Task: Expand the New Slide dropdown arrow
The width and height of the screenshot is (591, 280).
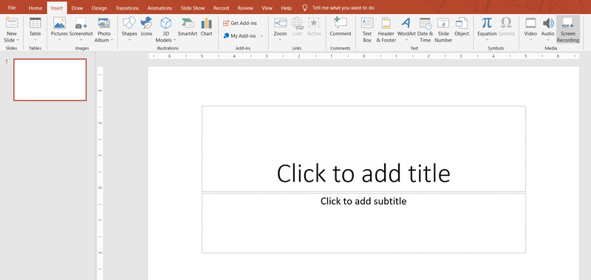Action: coord(17,41)
